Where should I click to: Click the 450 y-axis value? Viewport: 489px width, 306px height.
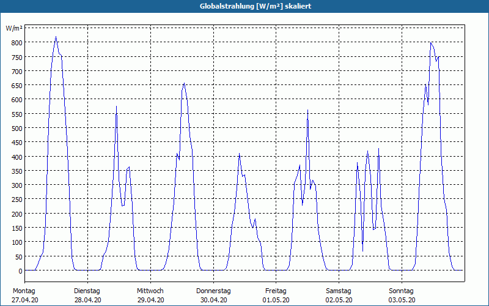tap(17, 143)
